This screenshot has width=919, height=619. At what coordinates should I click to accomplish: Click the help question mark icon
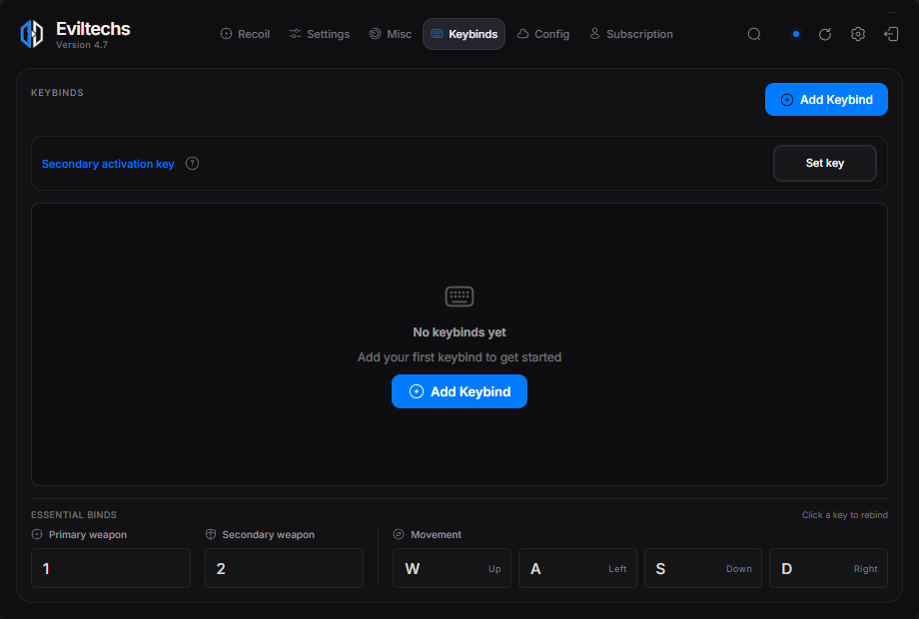point(192,164)
